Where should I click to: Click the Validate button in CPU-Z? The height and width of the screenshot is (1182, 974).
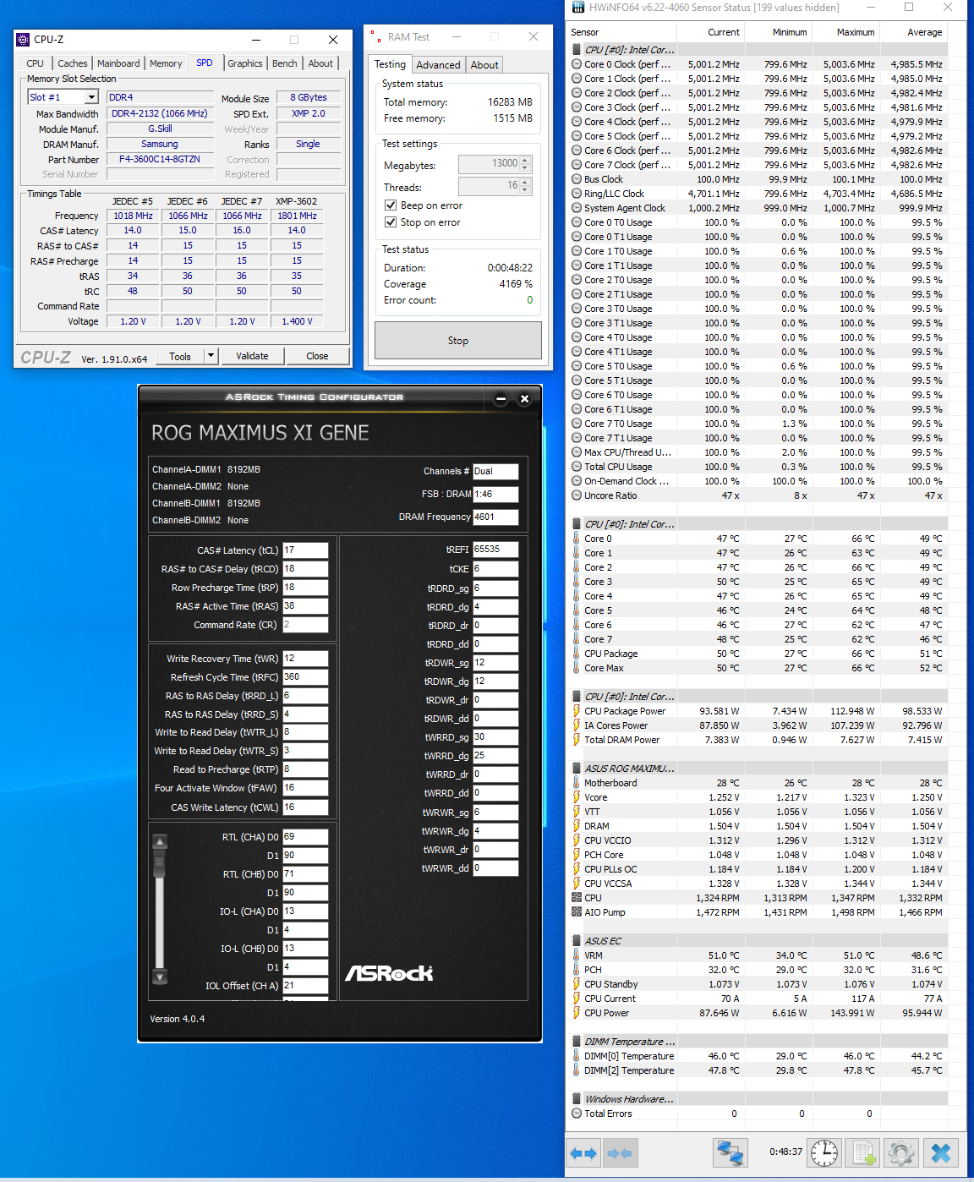click(x=252, y=356)
